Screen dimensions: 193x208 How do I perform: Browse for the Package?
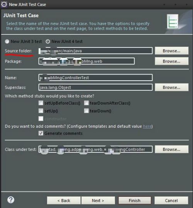171,61
